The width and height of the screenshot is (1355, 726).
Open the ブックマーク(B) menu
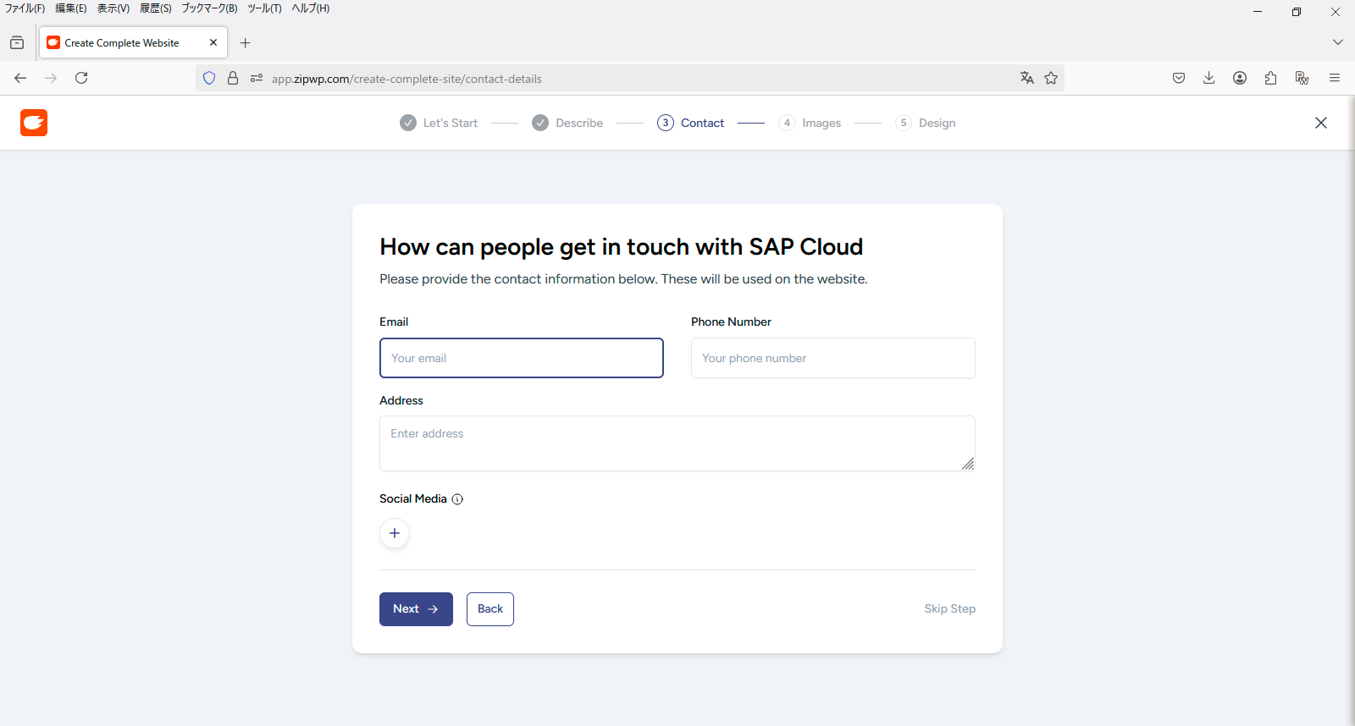coord(209,8)
